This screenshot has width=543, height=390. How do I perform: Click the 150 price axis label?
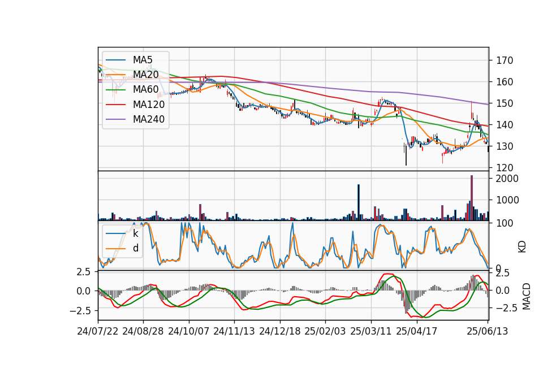click(505, 103)
